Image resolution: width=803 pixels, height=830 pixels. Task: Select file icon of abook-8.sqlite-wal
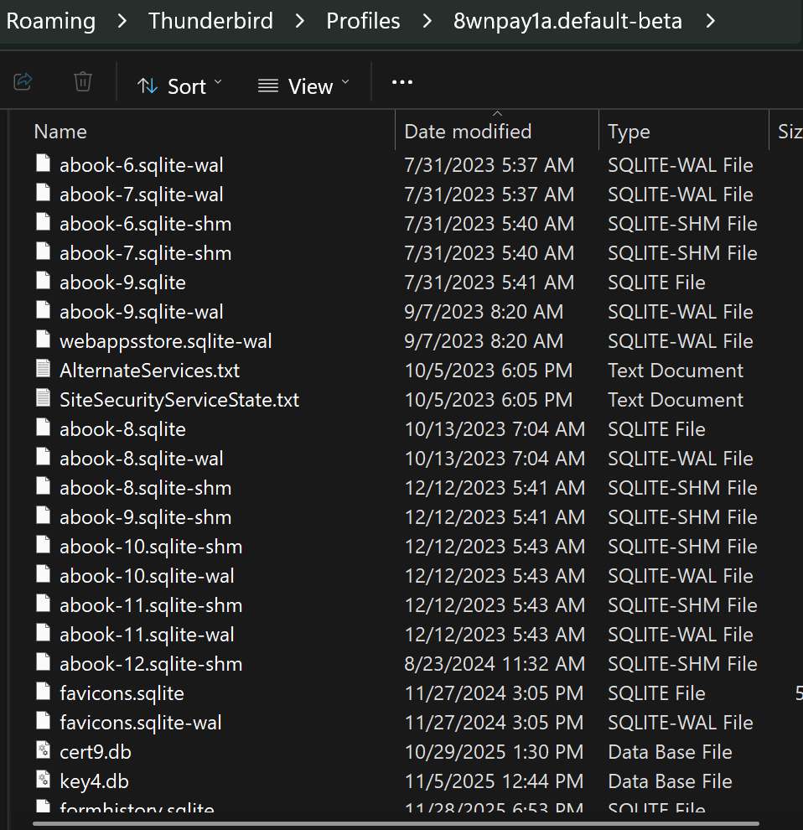[44, 456]
